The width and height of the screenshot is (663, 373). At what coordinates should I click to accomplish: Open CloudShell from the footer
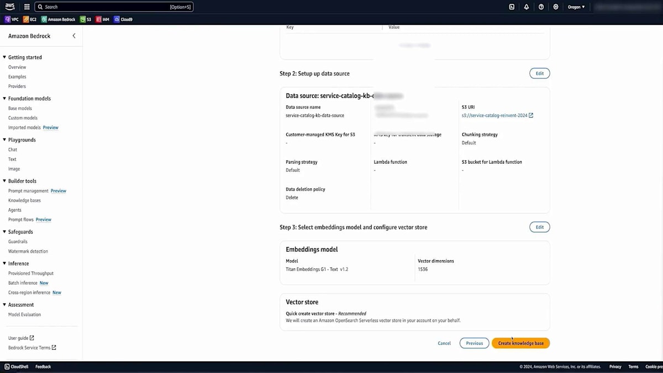point(17,367)
